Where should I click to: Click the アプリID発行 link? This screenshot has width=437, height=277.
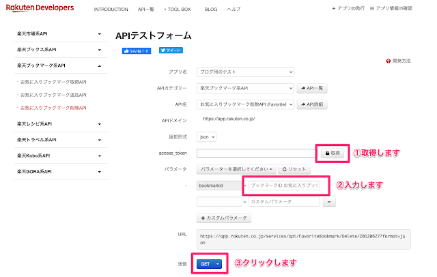(x=348, y=8)
